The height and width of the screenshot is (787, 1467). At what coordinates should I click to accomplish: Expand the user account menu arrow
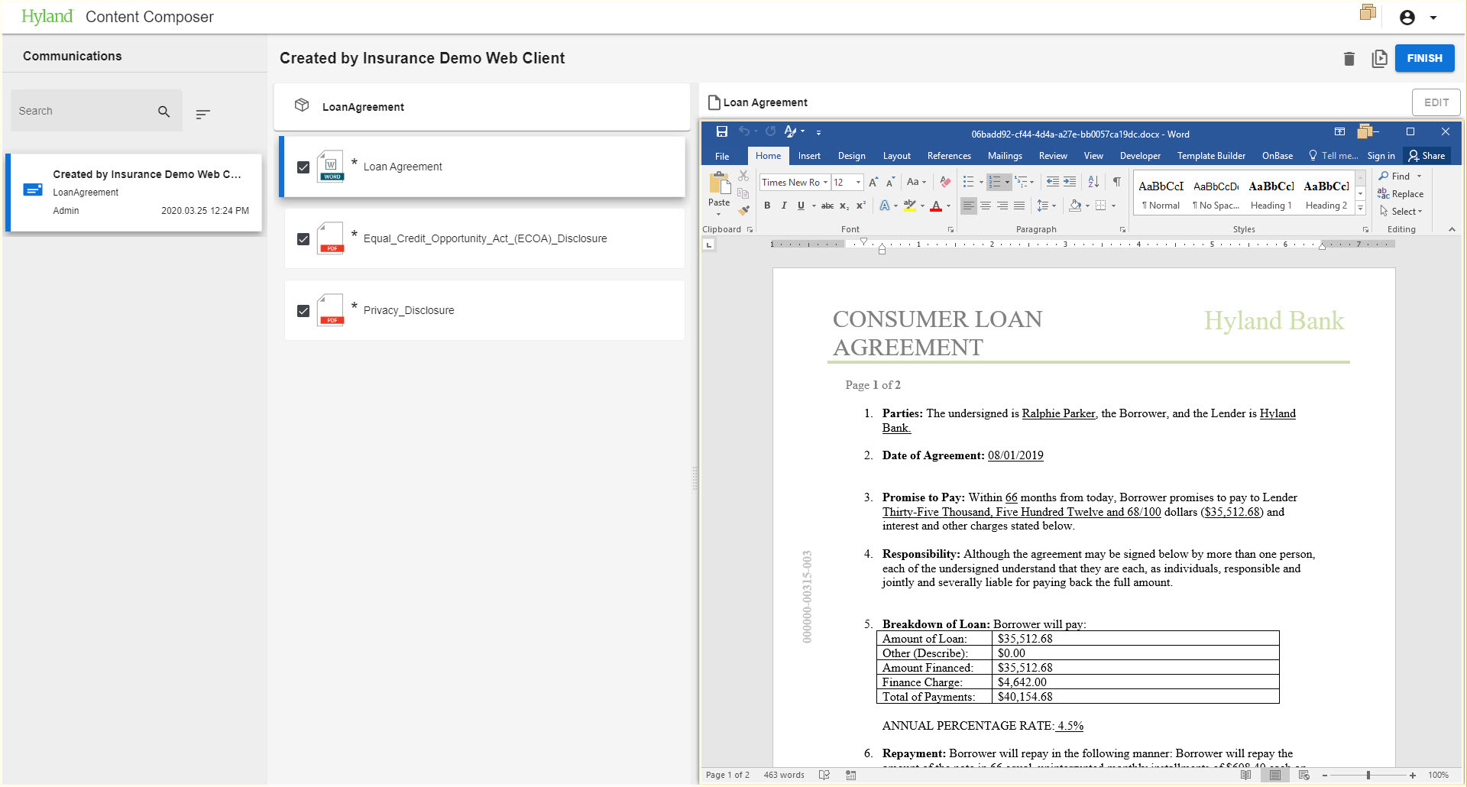pos(1433,18)
